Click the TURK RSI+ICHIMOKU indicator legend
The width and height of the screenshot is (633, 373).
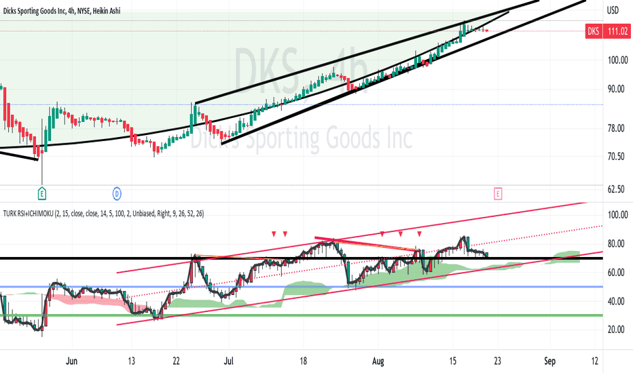(103, 214)
